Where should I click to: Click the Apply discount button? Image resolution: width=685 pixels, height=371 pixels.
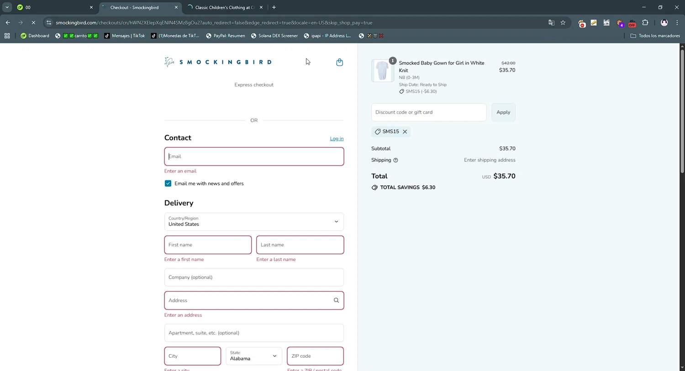pyautogui.click(x=503, y=112)
